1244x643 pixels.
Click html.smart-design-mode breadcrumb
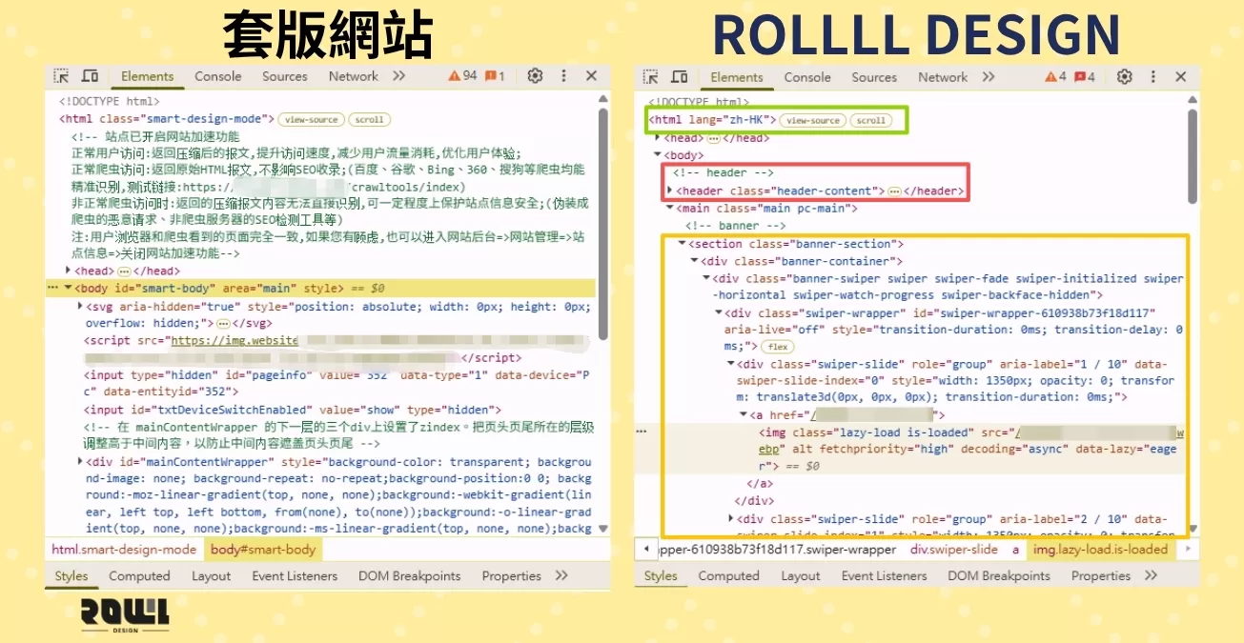[123, 550]
